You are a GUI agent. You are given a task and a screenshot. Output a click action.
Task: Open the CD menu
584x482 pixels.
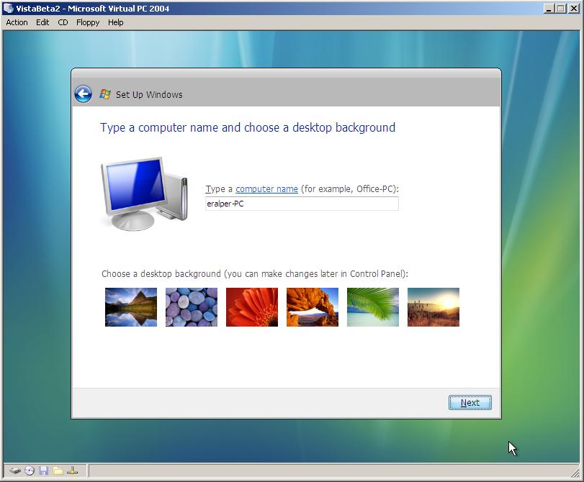(62, 22)
